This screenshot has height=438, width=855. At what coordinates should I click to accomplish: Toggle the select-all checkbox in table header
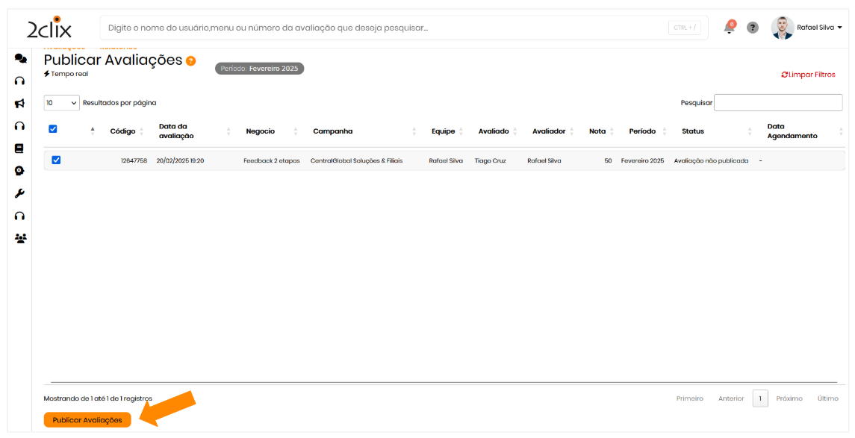click(x=53, y=129)
